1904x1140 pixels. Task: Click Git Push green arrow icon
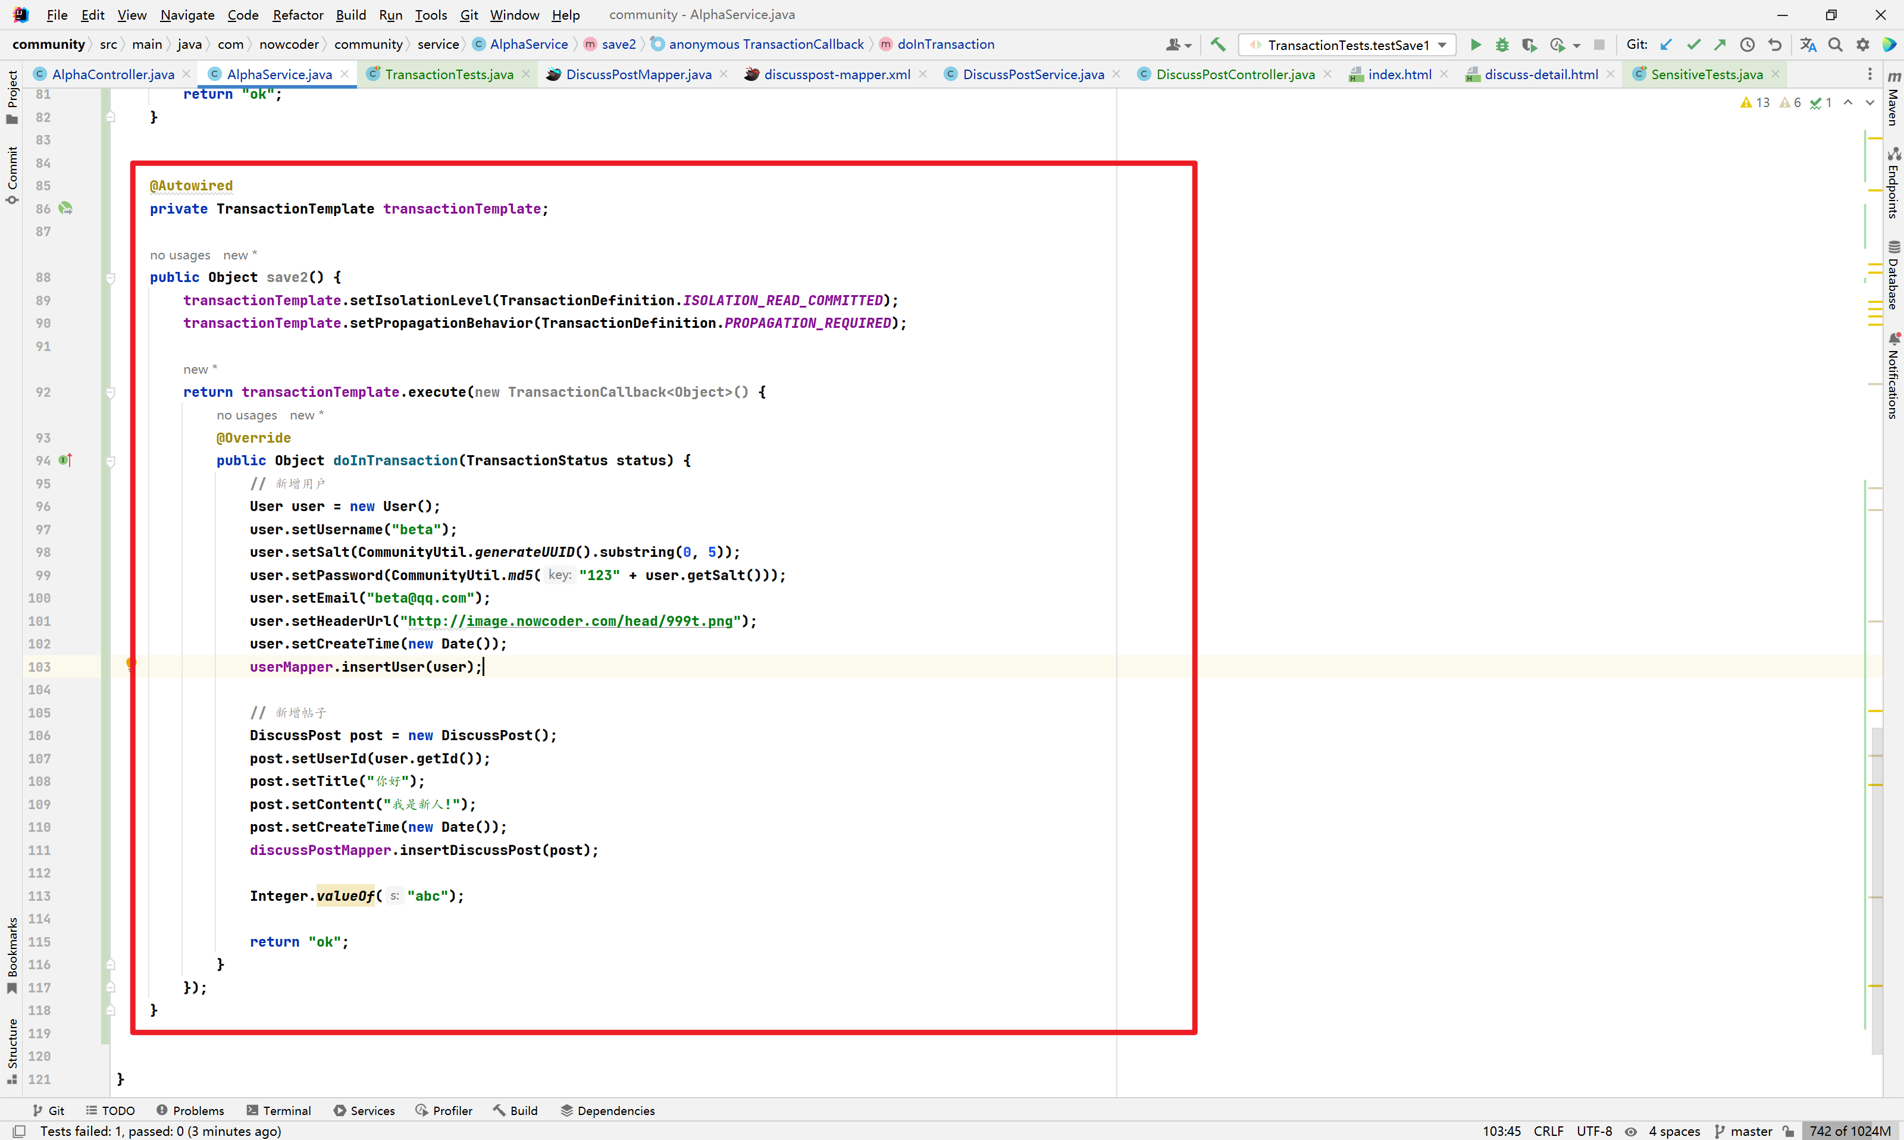click(1720, 45)
